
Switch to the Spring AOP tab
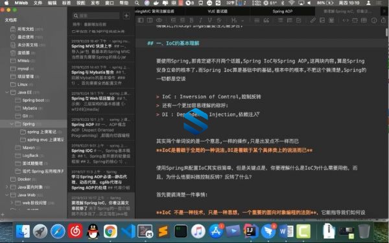[282, 12]
